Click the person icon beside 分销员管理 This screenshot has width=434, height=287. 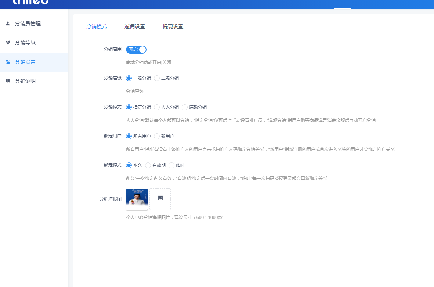(8, 24)
